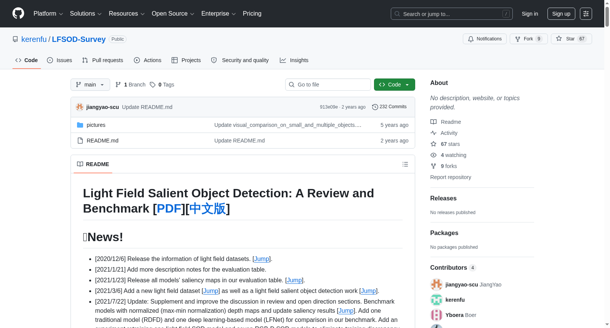Select the Code tab
Image resolution: width=610 pixels, height=328 pixels.
(x=27, y=60)
